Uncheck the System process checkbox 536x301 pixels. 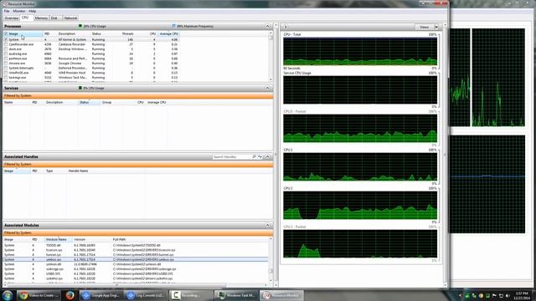point(6,39)
